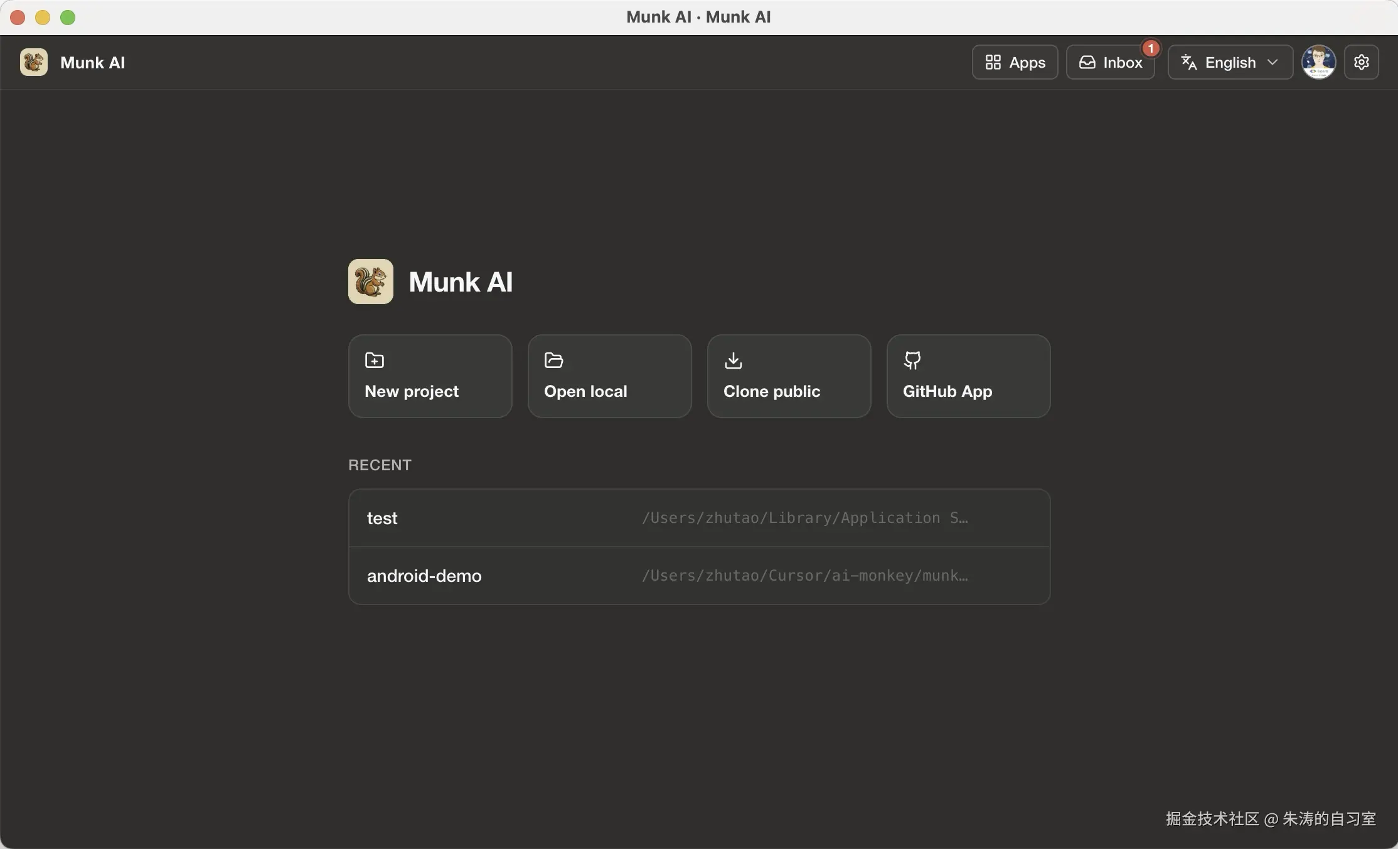Click the Inbox tray icon
1398x849 pixels.
tap(1087, 62)
